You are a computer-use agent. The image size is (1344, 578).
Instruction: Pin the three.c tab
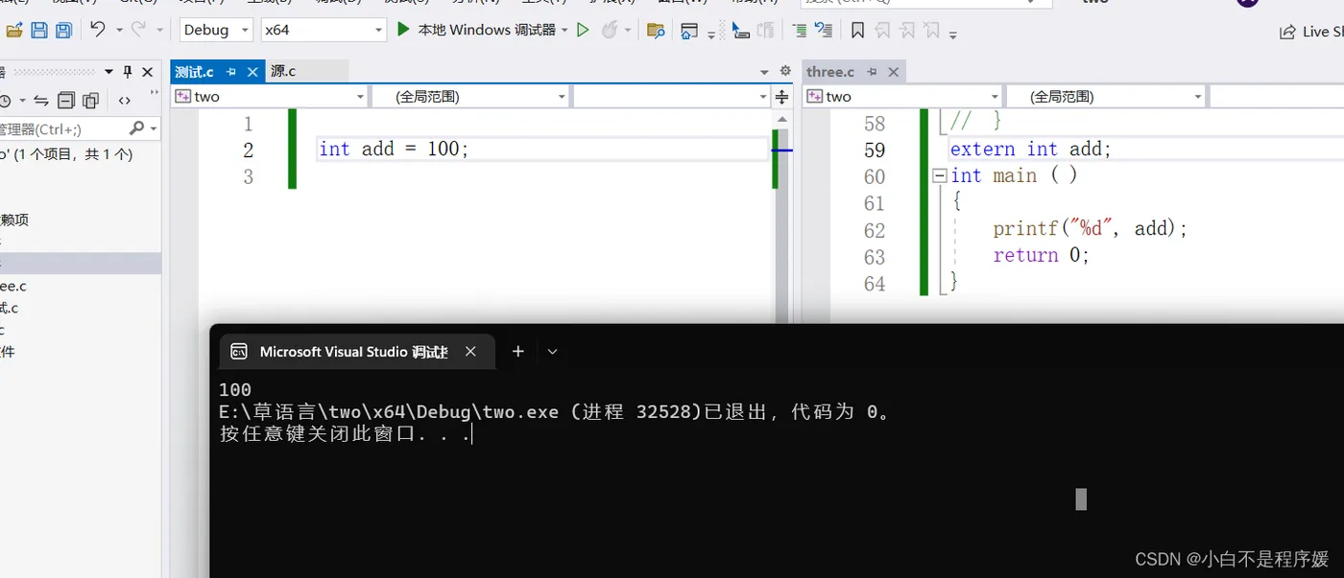(873, 72)
